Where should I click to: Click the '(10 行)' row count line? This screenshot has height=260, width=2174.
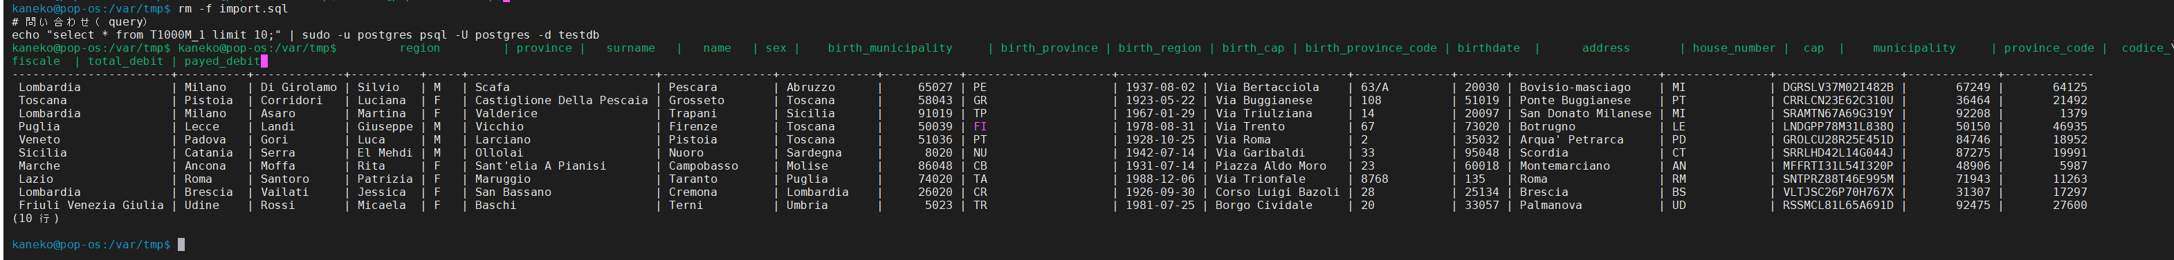click(35, 219)
